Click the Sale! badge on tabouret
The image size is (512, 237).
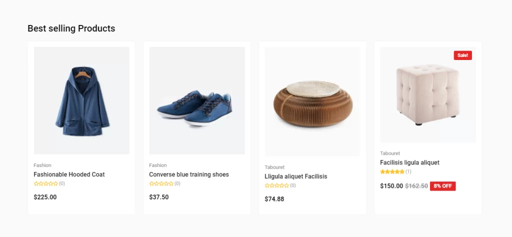[x=462, y=55]
